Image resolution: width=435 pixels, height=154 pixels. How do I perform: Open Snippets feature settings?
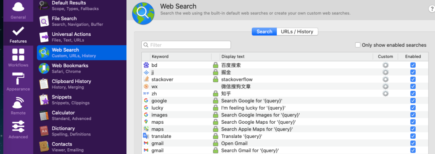point(81,100)
